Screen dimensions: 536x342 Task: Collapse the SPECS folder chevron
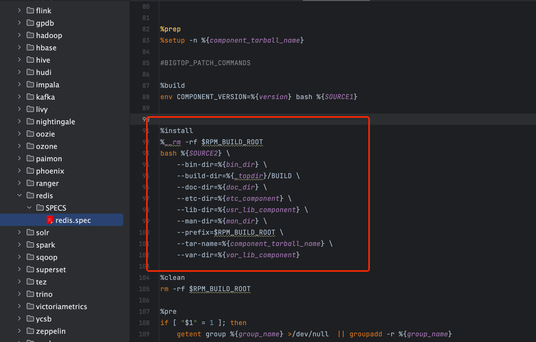tap(29, 208)
